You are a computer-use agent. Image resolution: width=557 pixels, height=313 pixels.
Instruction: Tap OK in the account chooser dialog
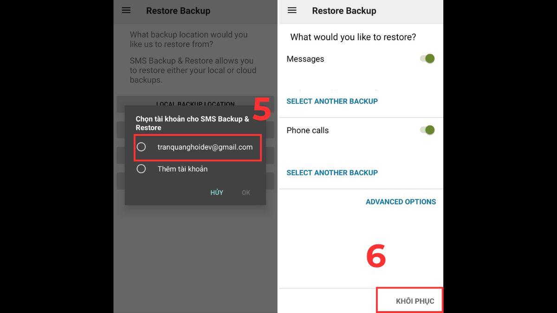coord(246,192)
